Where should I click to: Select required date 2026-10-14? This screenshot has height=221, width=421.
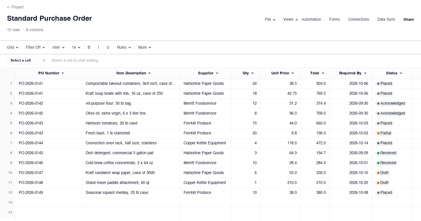click(351, 143)
